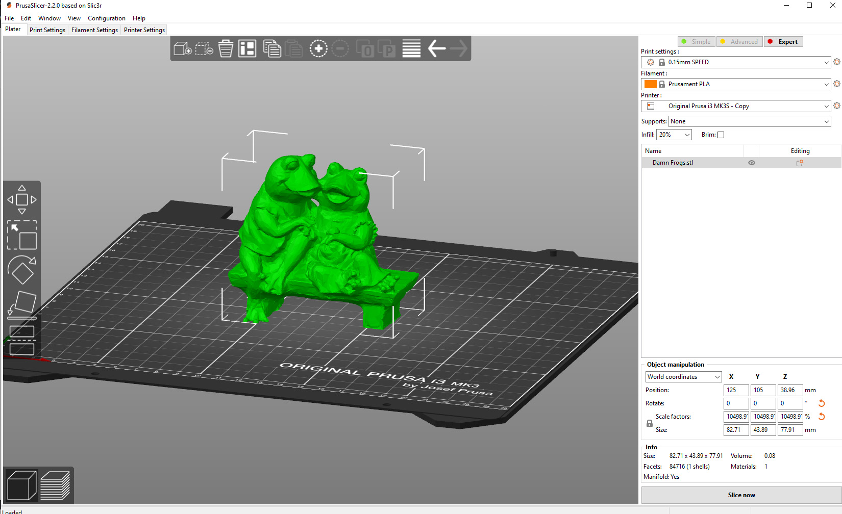Open the Help menu

click(x=139, y=18)
